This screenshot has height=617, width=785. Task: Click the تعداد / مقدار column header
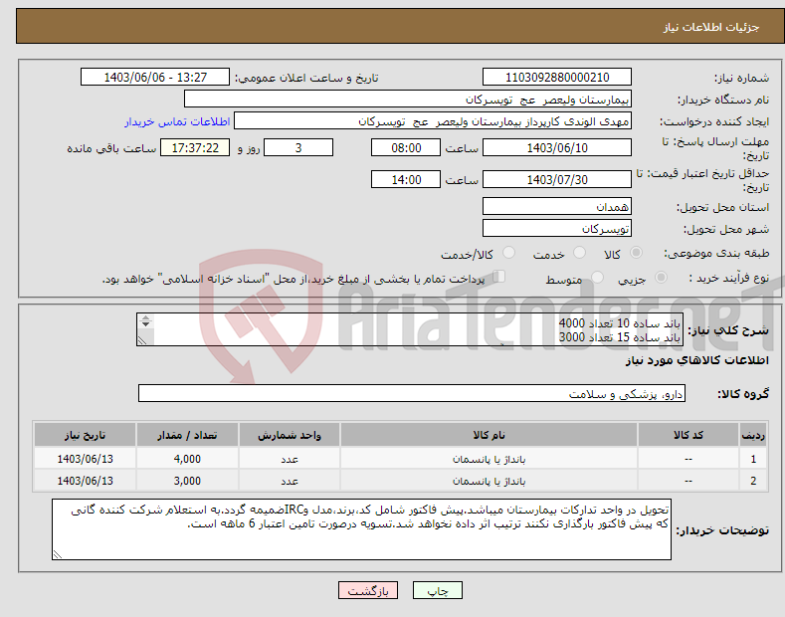[187, 435]
